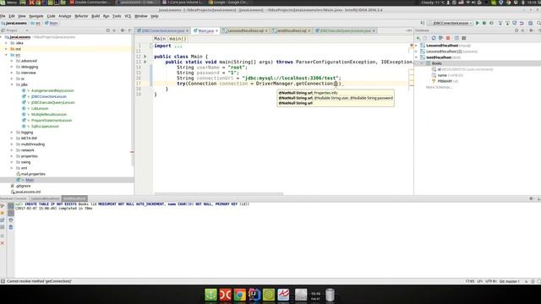Expand the multithreading folder

click(x=12, y=144)
